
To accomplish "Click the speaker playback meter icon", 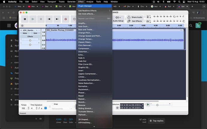I will pyautogui.click(x=148, y=21).
